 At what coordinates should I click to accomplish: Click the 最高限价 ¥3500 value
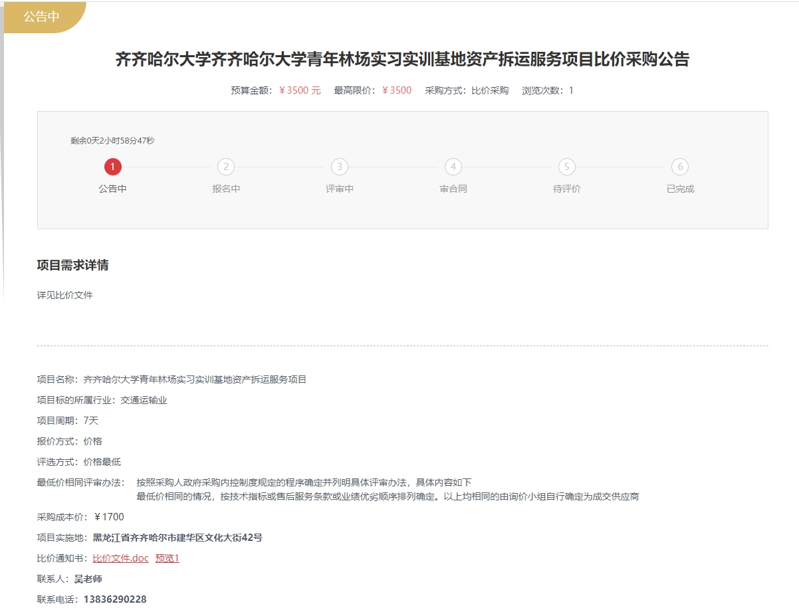397,90
